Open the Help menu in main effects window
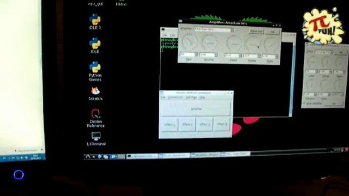 pos(202,97)
